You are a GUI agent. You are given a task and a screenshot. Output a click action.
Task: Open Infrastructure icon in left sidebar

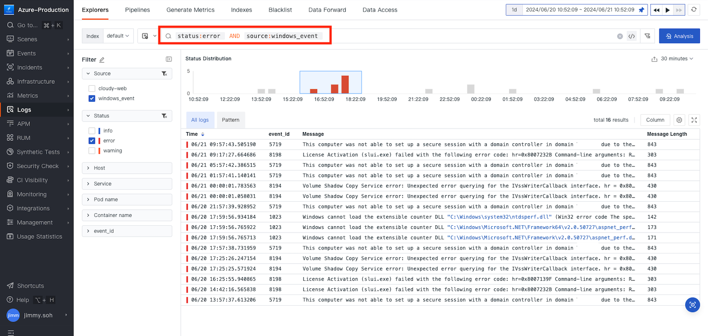pyautogui.click(x=10, y=82)
